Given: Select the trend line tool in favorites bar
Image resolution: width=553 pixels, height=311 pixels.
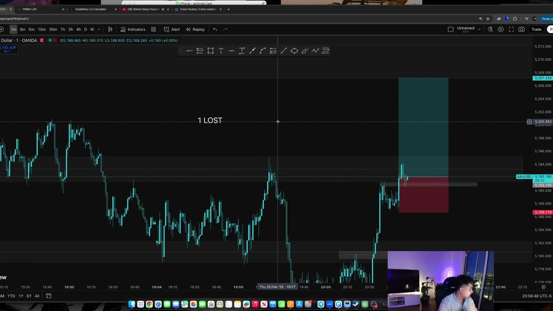Looking at the screenshot, I should pyautogui.click(x=252, y=51).
